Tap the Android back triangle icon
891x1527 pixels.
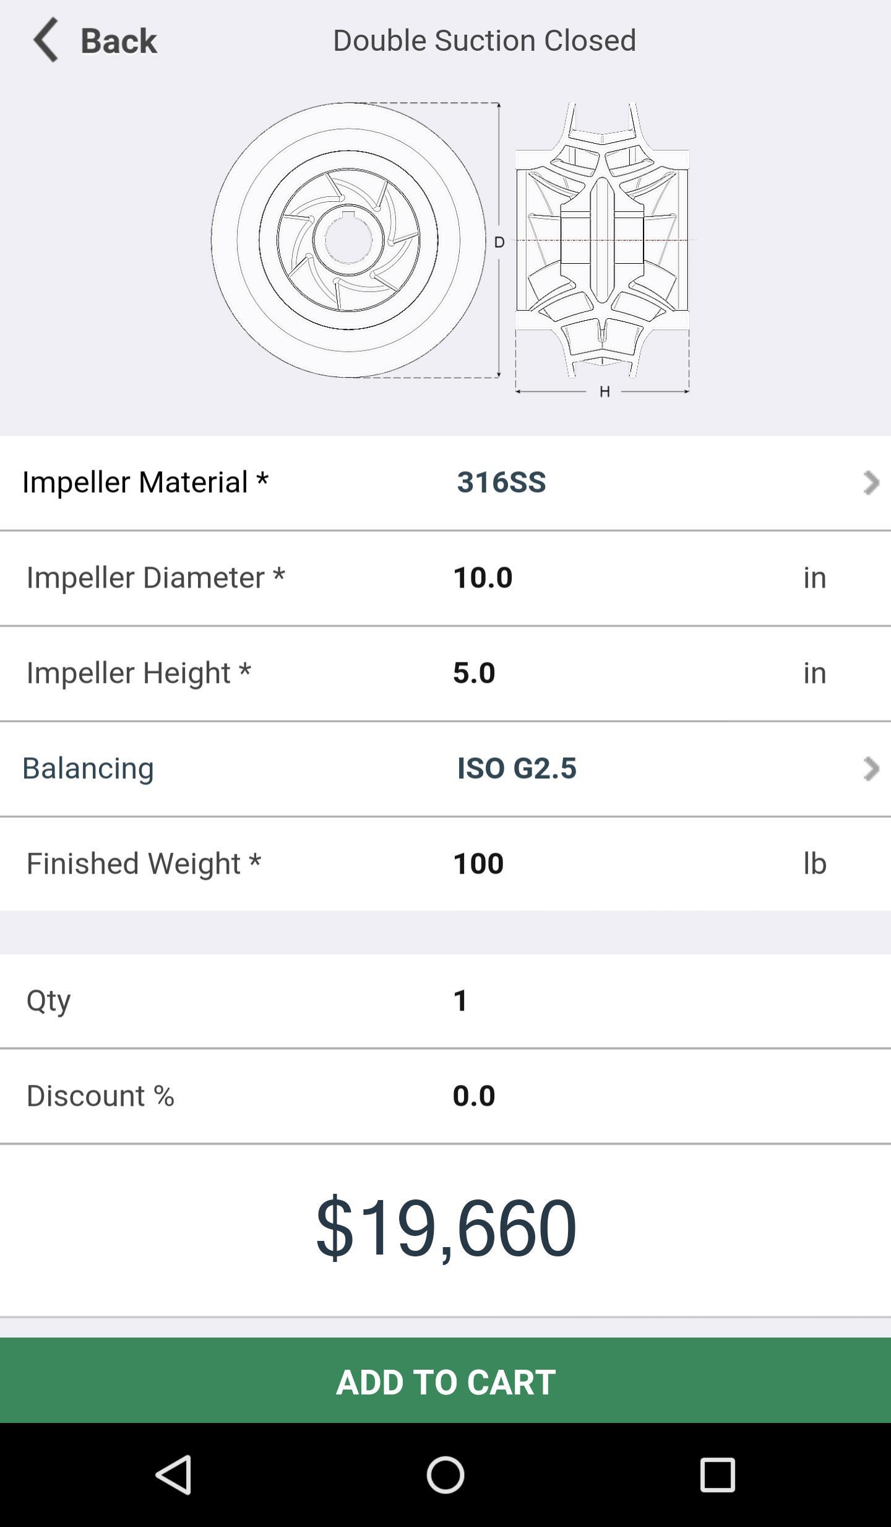[173, 1475]
